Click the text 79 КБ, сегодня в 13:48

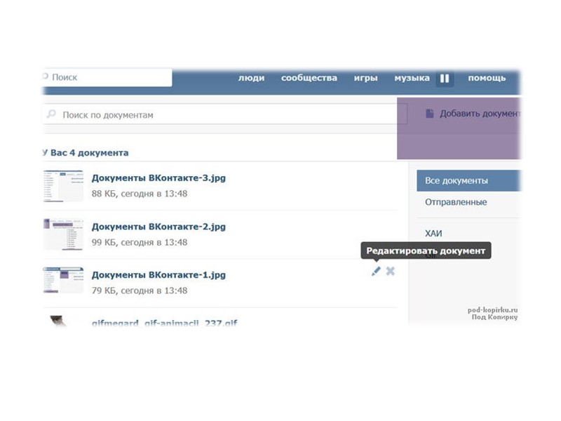[140, 290]
